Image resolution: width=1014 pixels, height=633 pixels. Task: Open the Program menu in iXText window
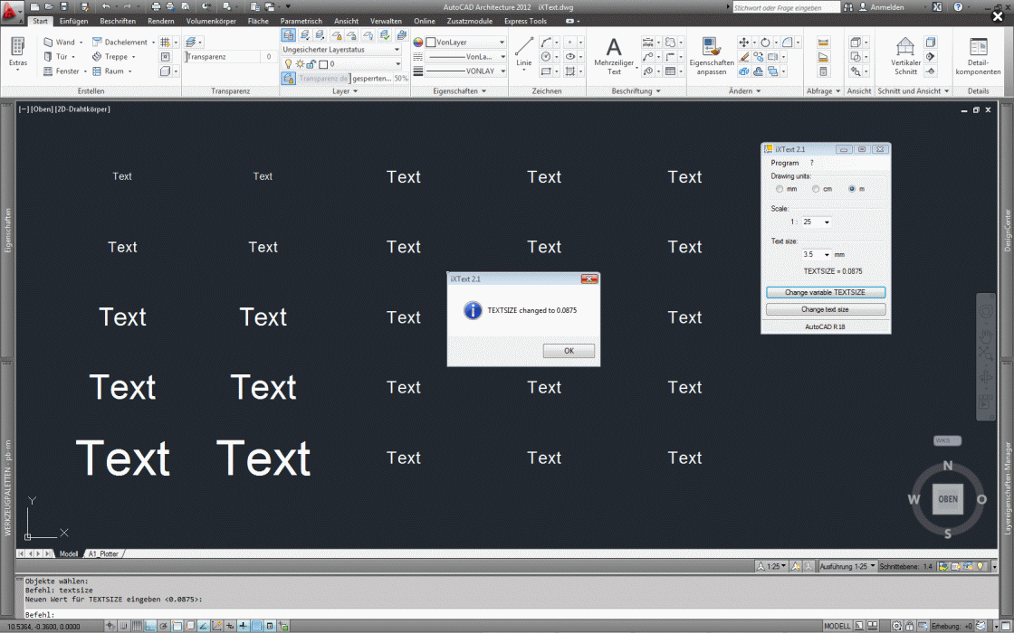click(784, 163)
